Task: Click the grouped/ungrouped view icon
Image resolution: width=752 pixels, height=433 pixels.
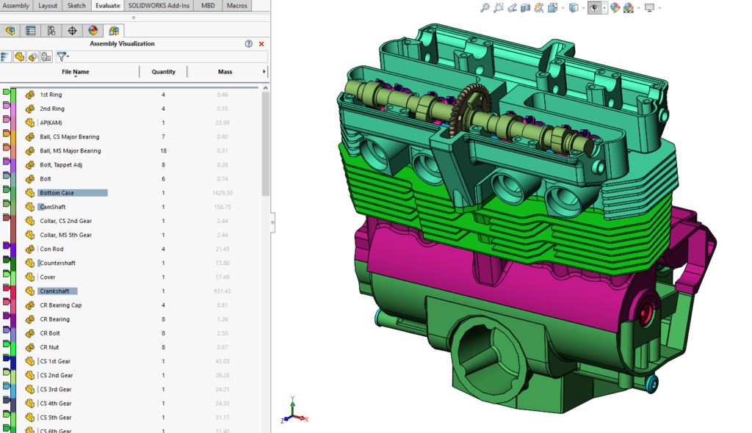Action: point(32,57)
